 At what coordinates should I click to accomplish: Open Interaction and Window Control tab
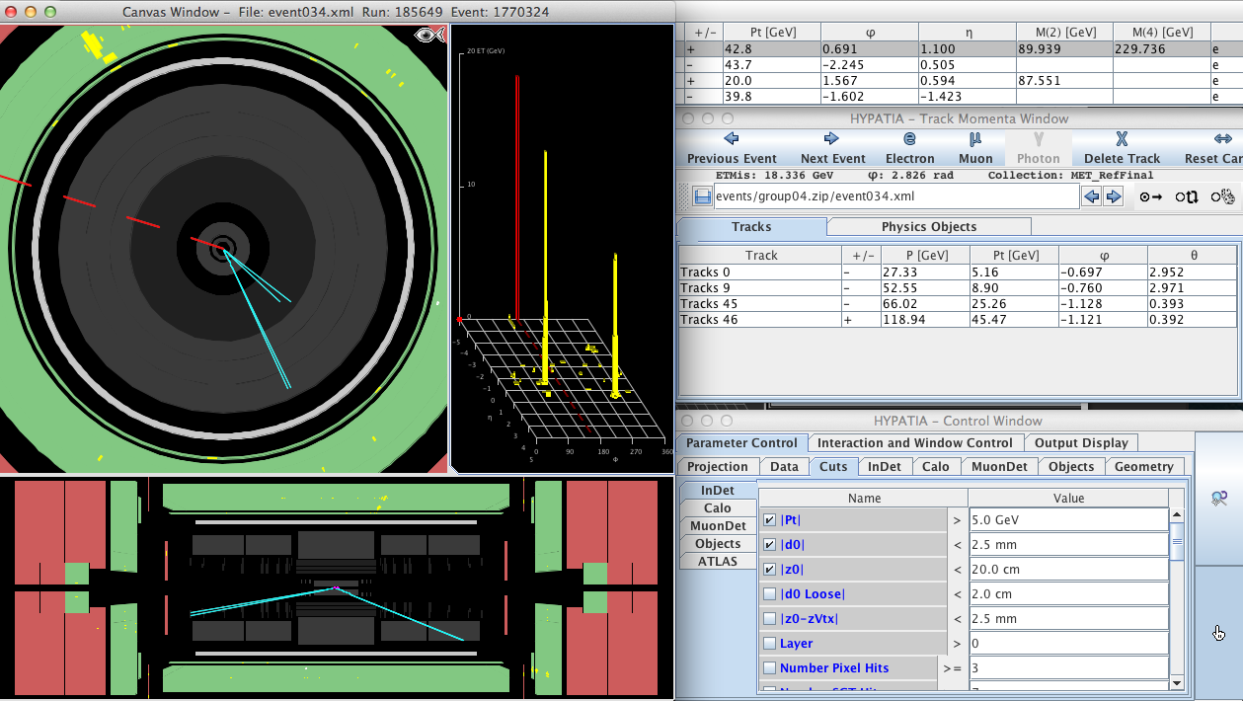pyautogui.click(x=914, y=443)
